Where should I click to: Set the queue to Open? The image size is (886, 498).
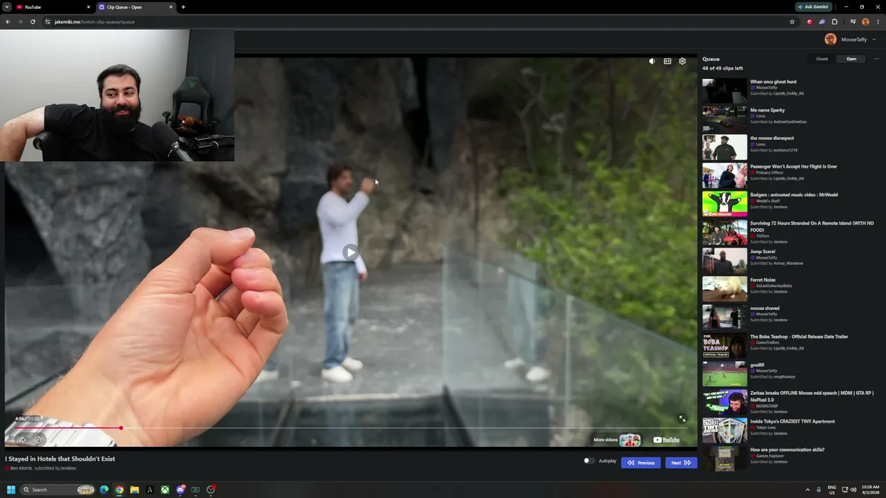(851, 59)
